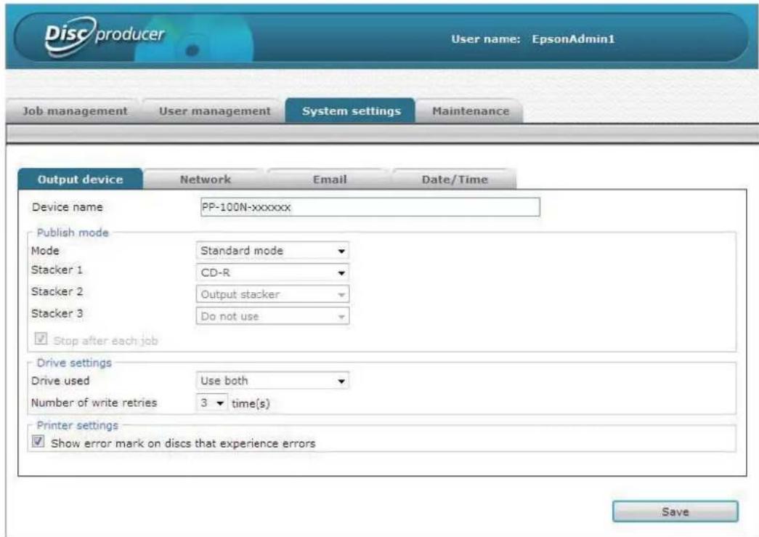Screen dimensions: 759x537
Task: Click the Publish mode group label
Action: tap(73, 233)
